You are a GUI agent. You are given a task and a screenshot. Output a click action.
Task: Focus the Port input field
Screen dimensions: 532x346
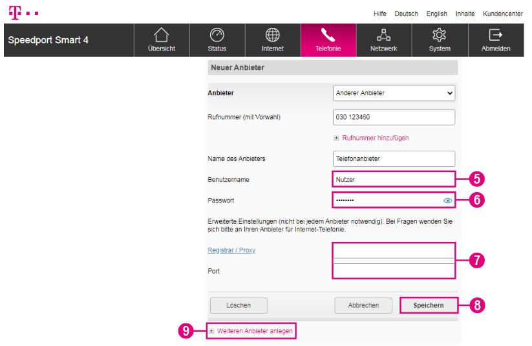click(394, 271)
